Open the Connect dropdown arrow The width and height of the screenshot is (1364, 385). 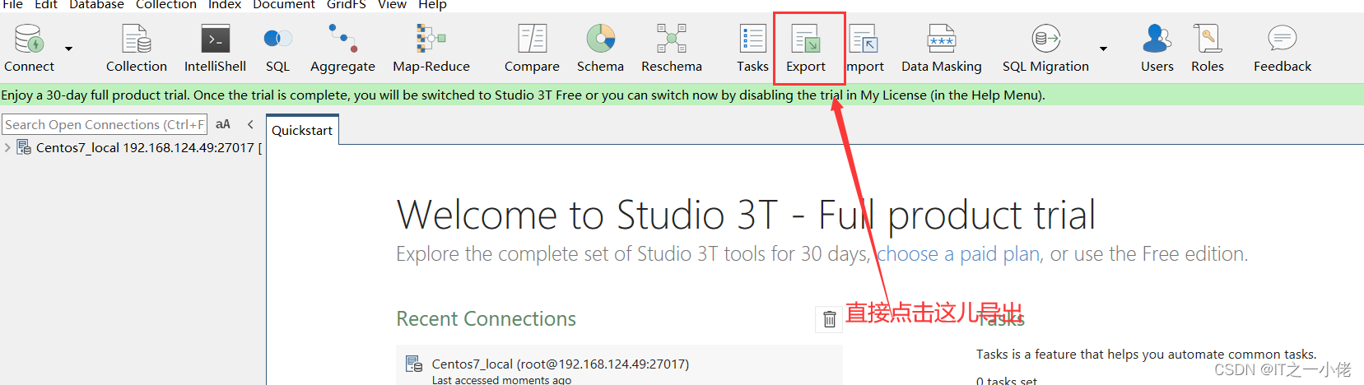coord(69,49)
